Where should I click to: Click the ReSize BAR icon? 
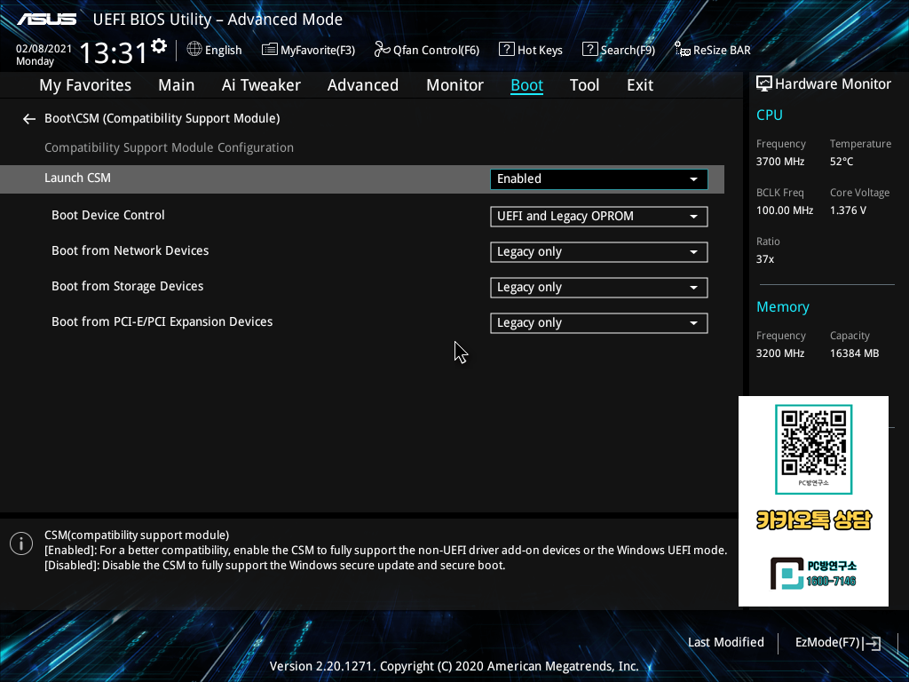(x=683, y=50)
